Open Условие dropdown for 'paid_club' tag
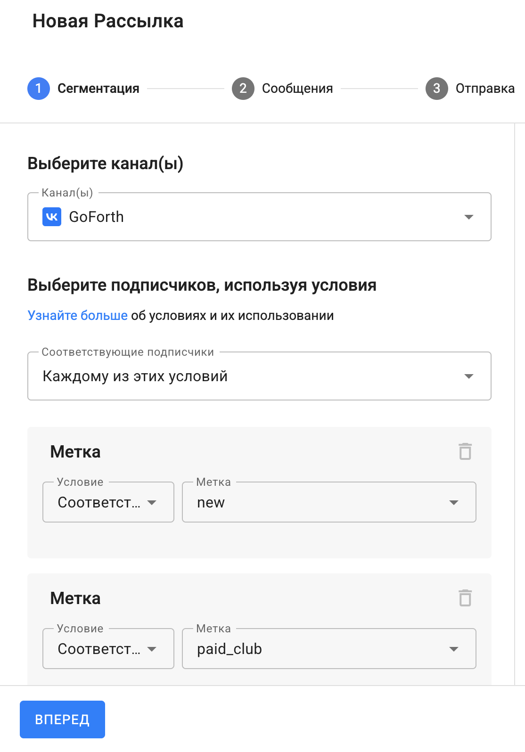525x752 pixels. tap(108, 649)
